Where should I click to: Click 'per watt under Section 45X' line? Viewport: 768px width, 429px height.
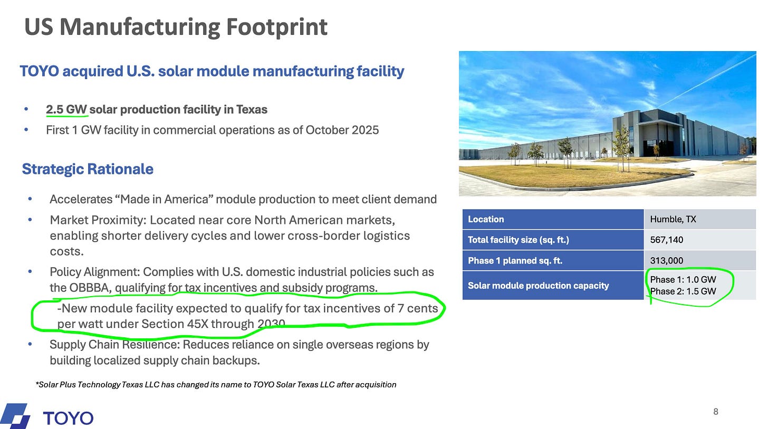point(171,324)
